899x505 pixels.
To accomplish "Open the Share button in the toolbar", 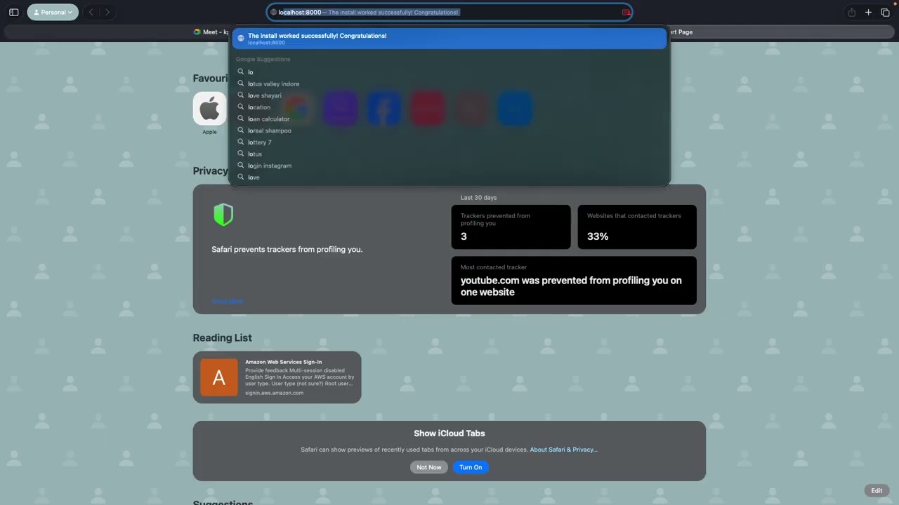I will point(851,12).
